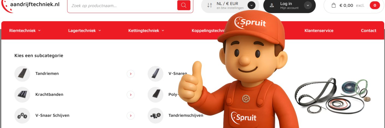Open the Riemtechniek menu
Screen dimensions: 385x128
25,31
